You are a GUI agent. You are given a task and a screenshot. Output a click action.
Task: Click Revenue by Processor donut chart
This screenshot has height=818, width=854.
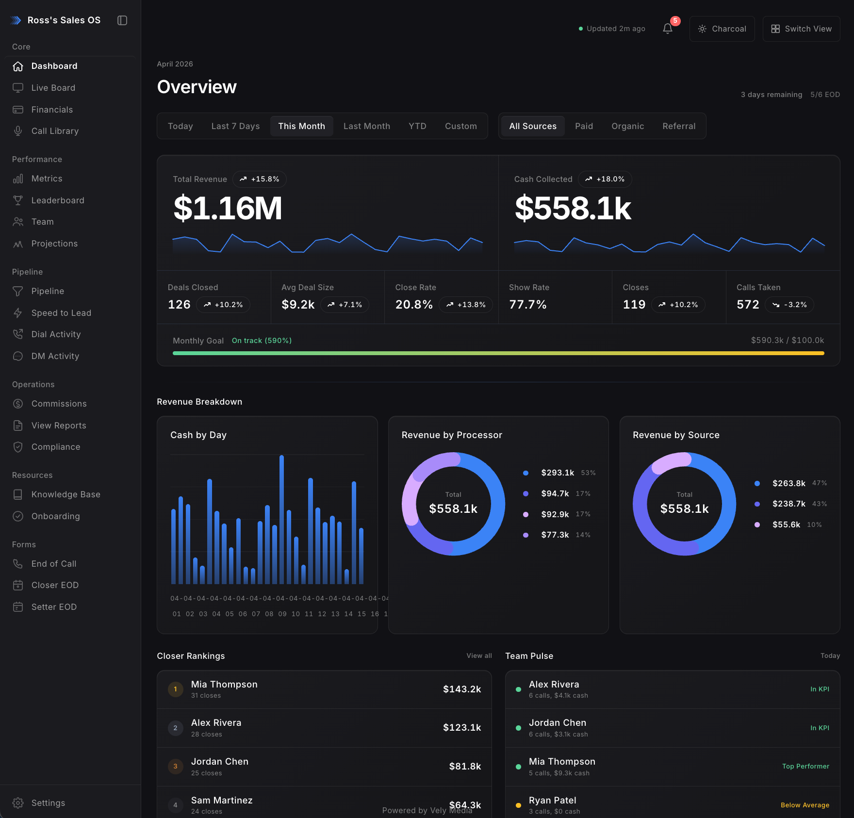coord(454,504)
